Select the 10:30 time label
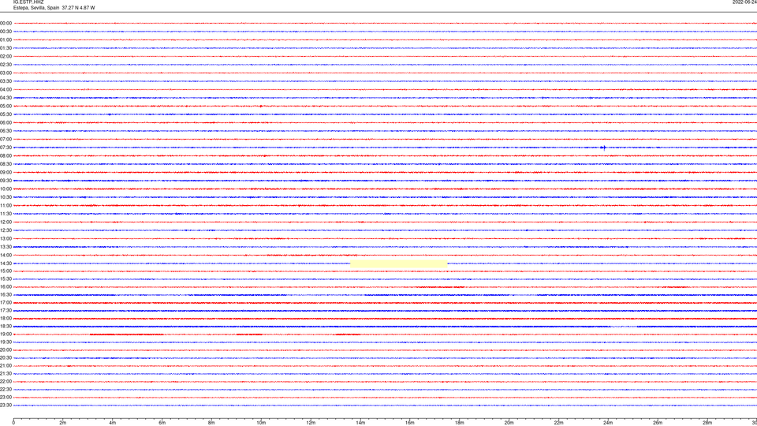757x426 pixels. click(6, 197)
